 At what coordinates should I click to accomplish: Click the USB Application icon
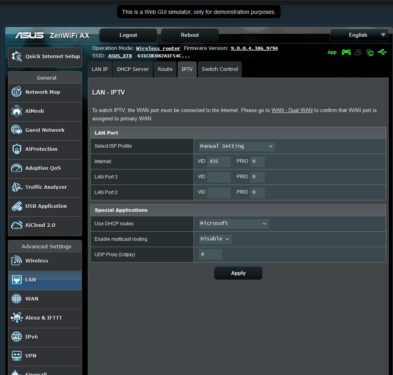[x=17, y=206]
